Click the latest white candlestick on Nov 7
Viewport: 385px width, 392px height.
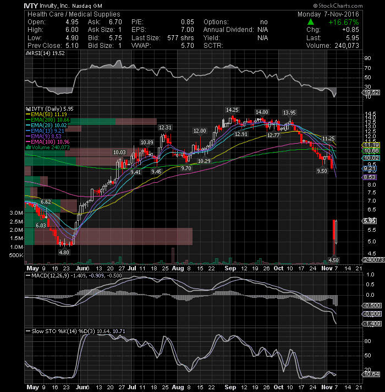point(337,232)
